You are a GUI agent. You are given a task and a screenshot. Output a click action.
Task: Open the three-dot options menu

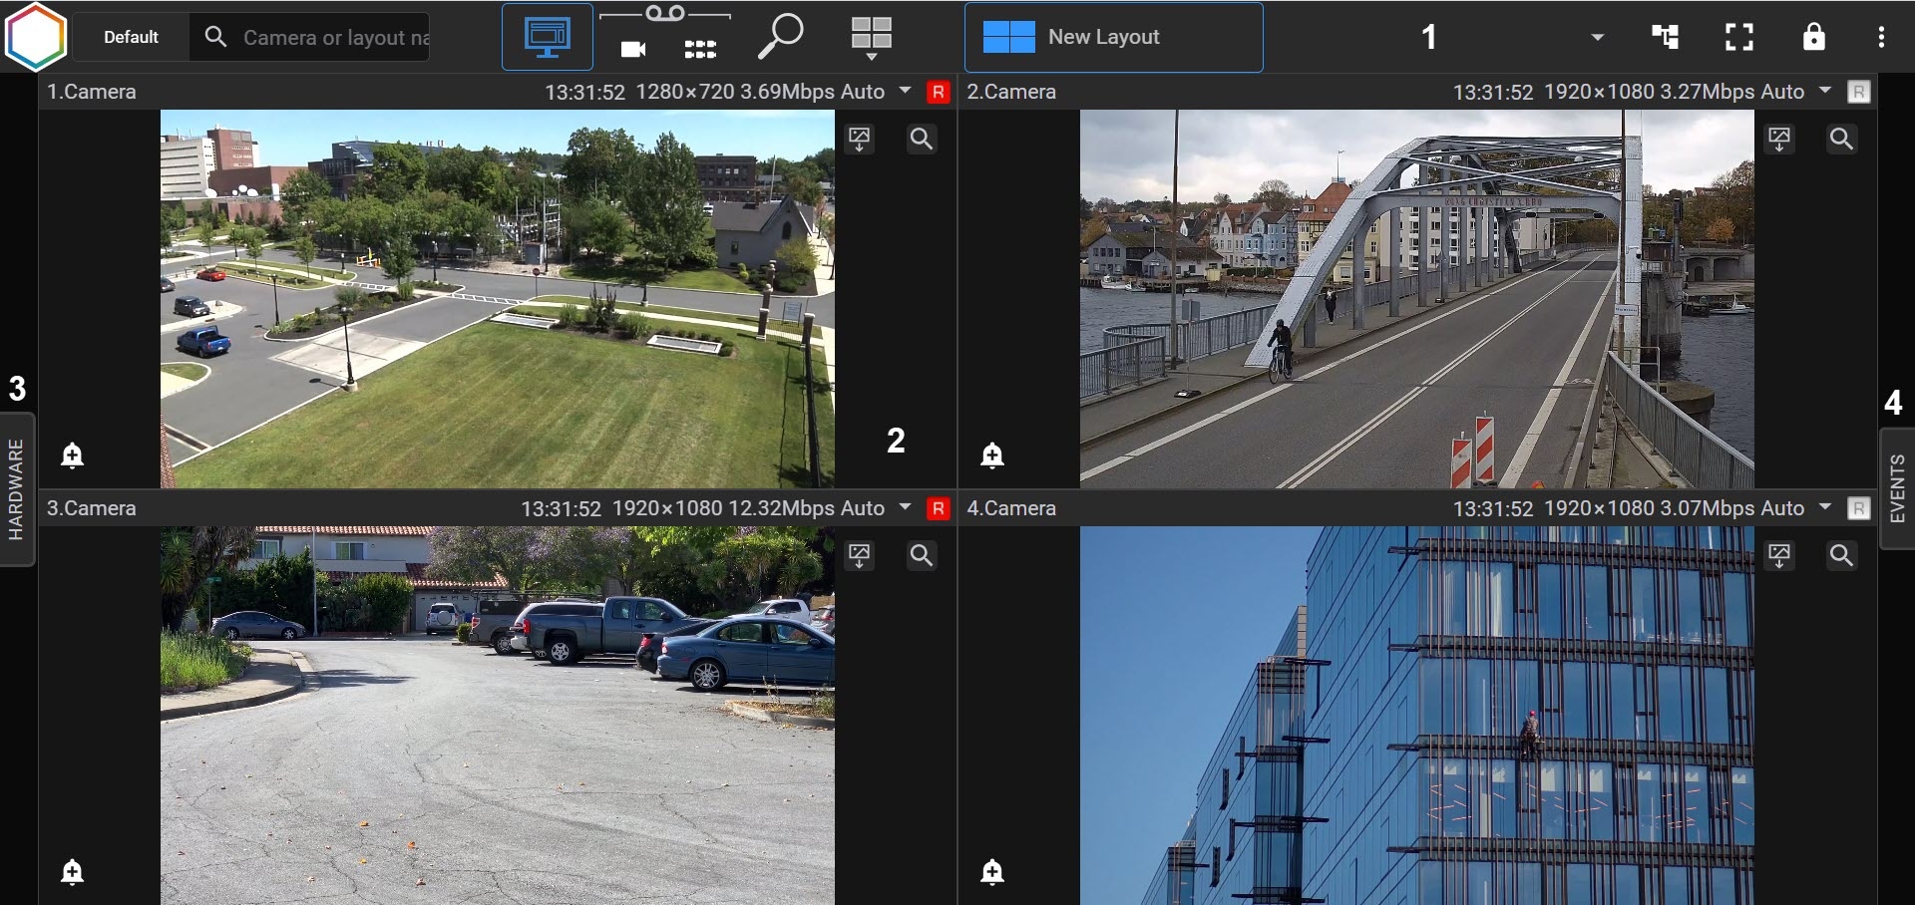click(1881, 37)
